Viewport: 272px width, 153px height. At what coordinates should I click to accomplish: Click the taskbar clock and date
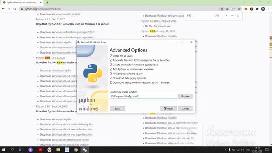pos(257,150)
